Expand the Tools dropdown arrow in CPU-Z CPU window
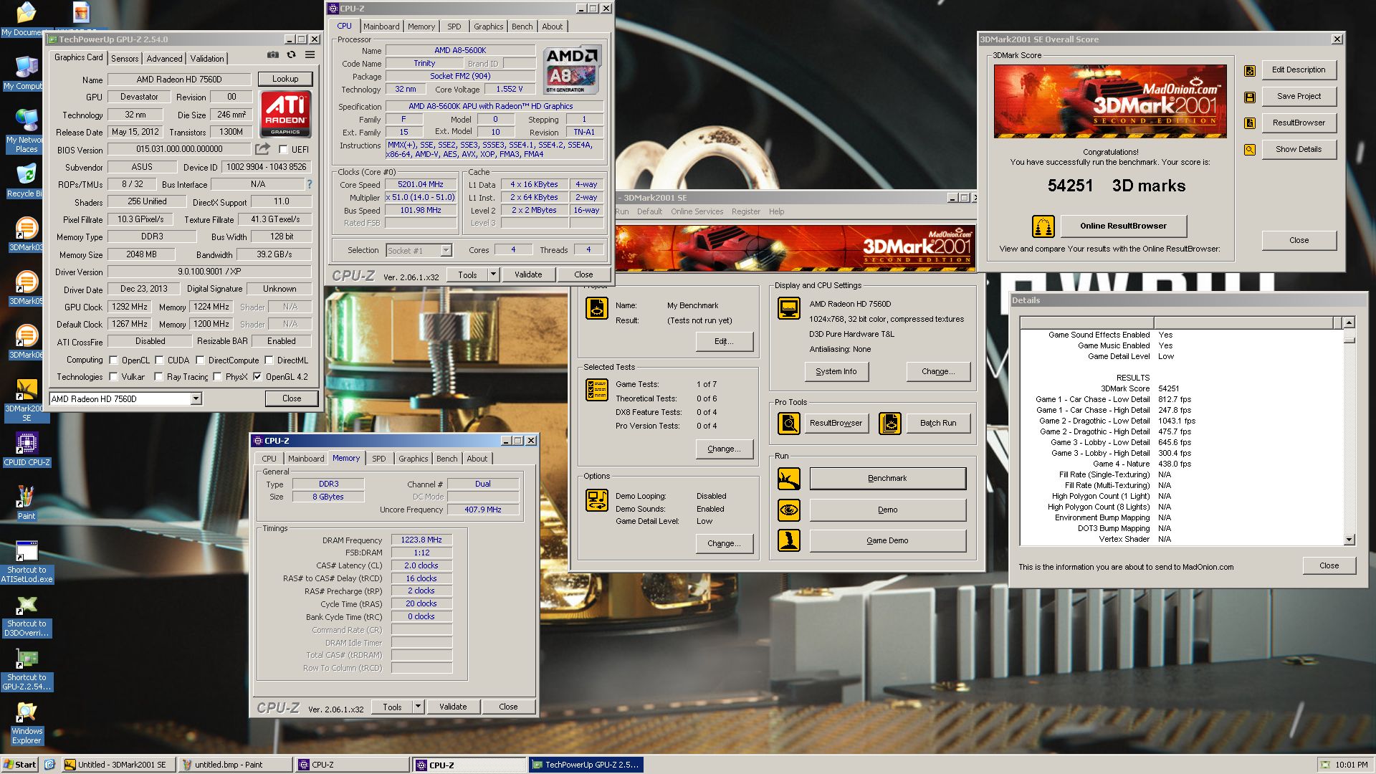 pyautogui.click(x=493, y=274)
